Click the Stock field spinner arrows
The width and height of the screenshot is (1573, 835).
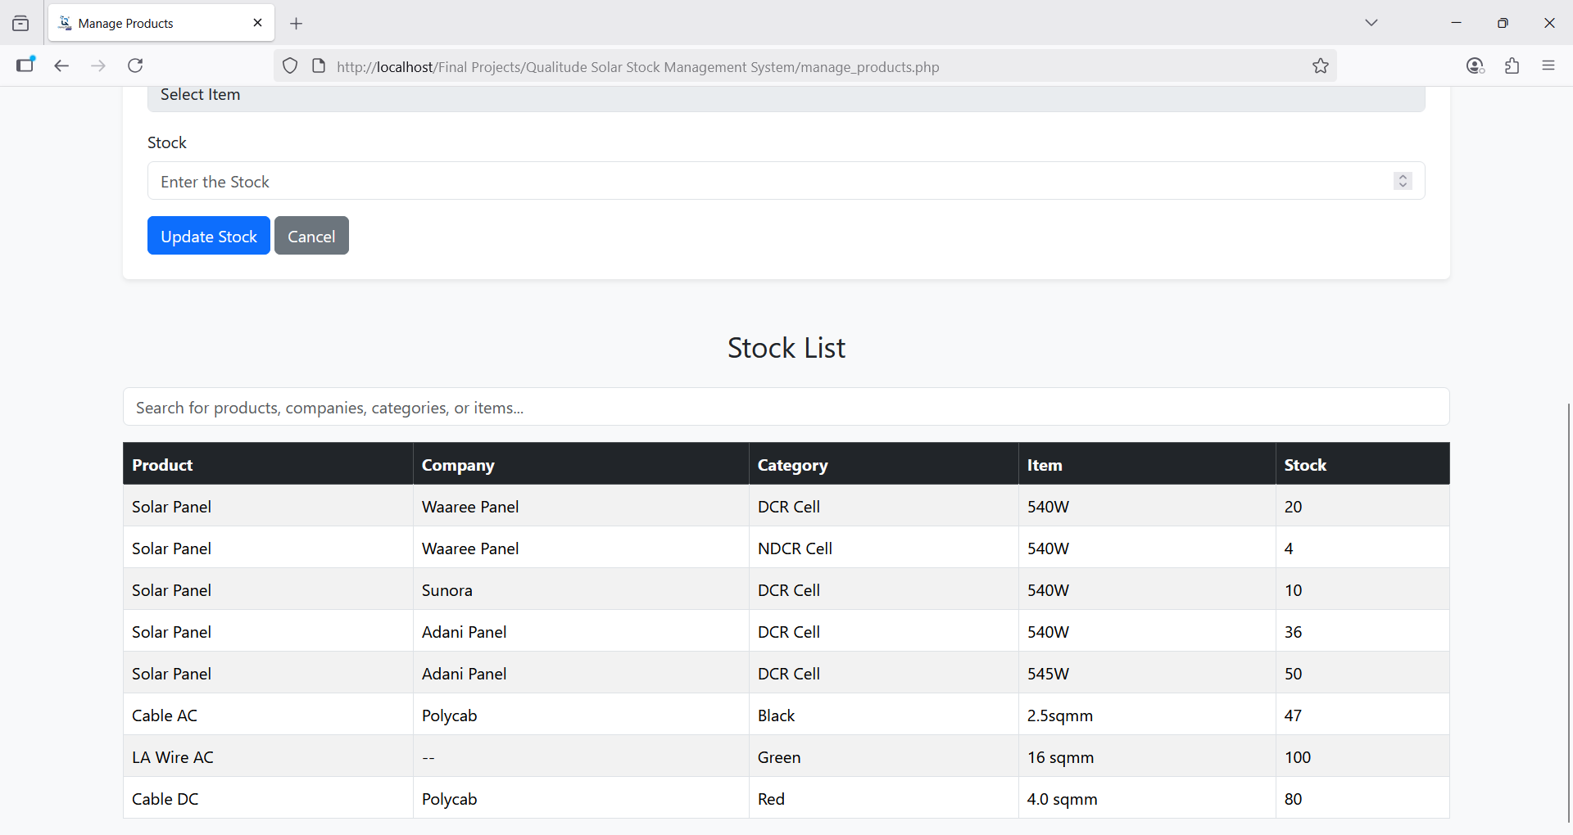click(x=1403, y=181)
